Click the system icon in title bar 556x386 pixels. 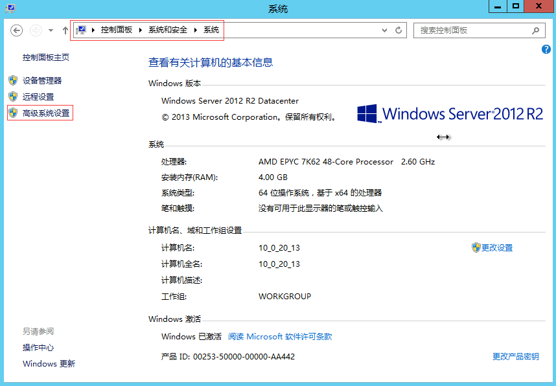(x=9, y=7)
